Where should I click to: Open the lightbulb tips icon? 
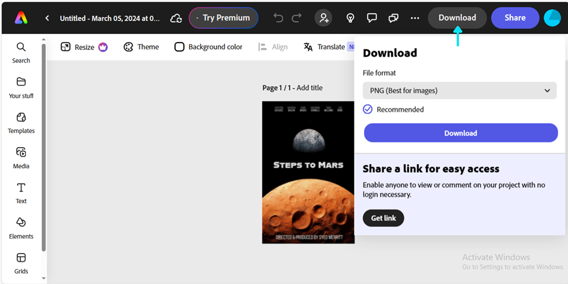(350, 18)
